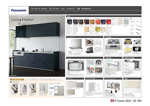The height and width of the screenshot is (106, 150).
Task: Choose the navy blue door swatch
Action: (x=103, y=22)
